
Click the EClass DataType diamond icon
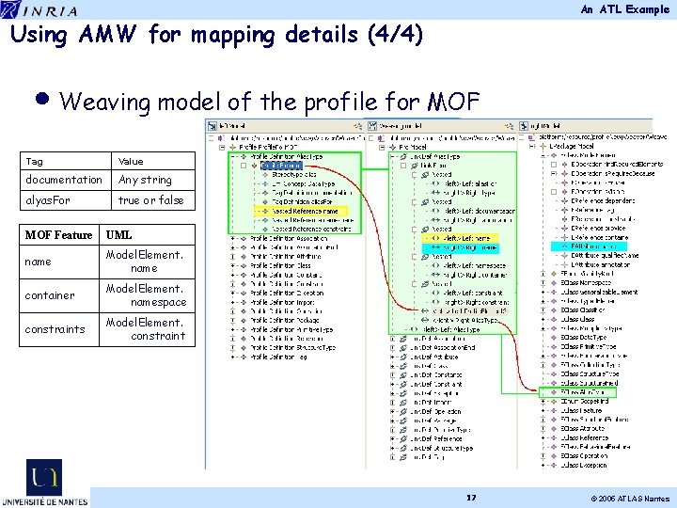554,338
